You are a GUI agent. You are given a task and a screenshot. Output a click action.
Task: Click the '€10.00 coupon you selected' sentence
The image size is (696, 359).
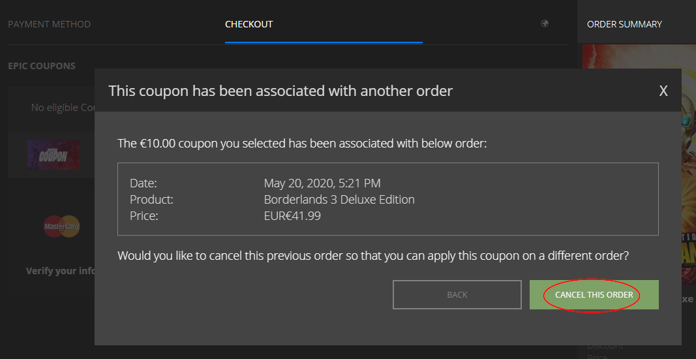(302, 143)
